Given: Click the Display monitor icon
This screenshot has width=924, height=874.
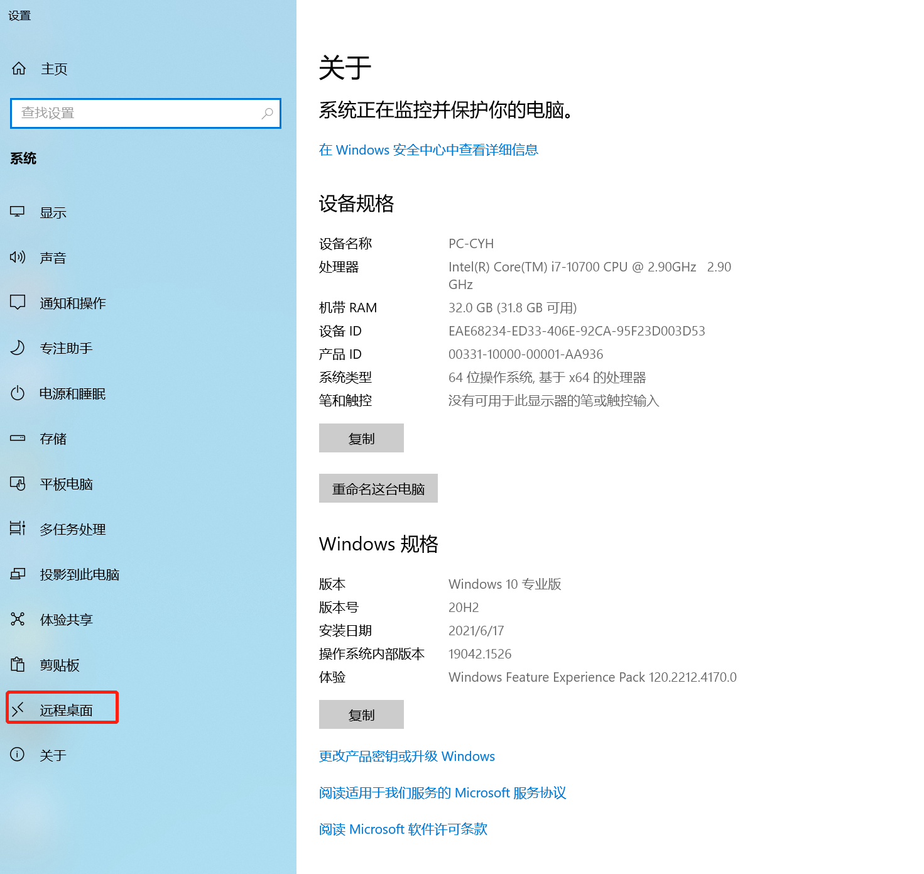Looking at the screenshot, I should [x=18, y=212].
